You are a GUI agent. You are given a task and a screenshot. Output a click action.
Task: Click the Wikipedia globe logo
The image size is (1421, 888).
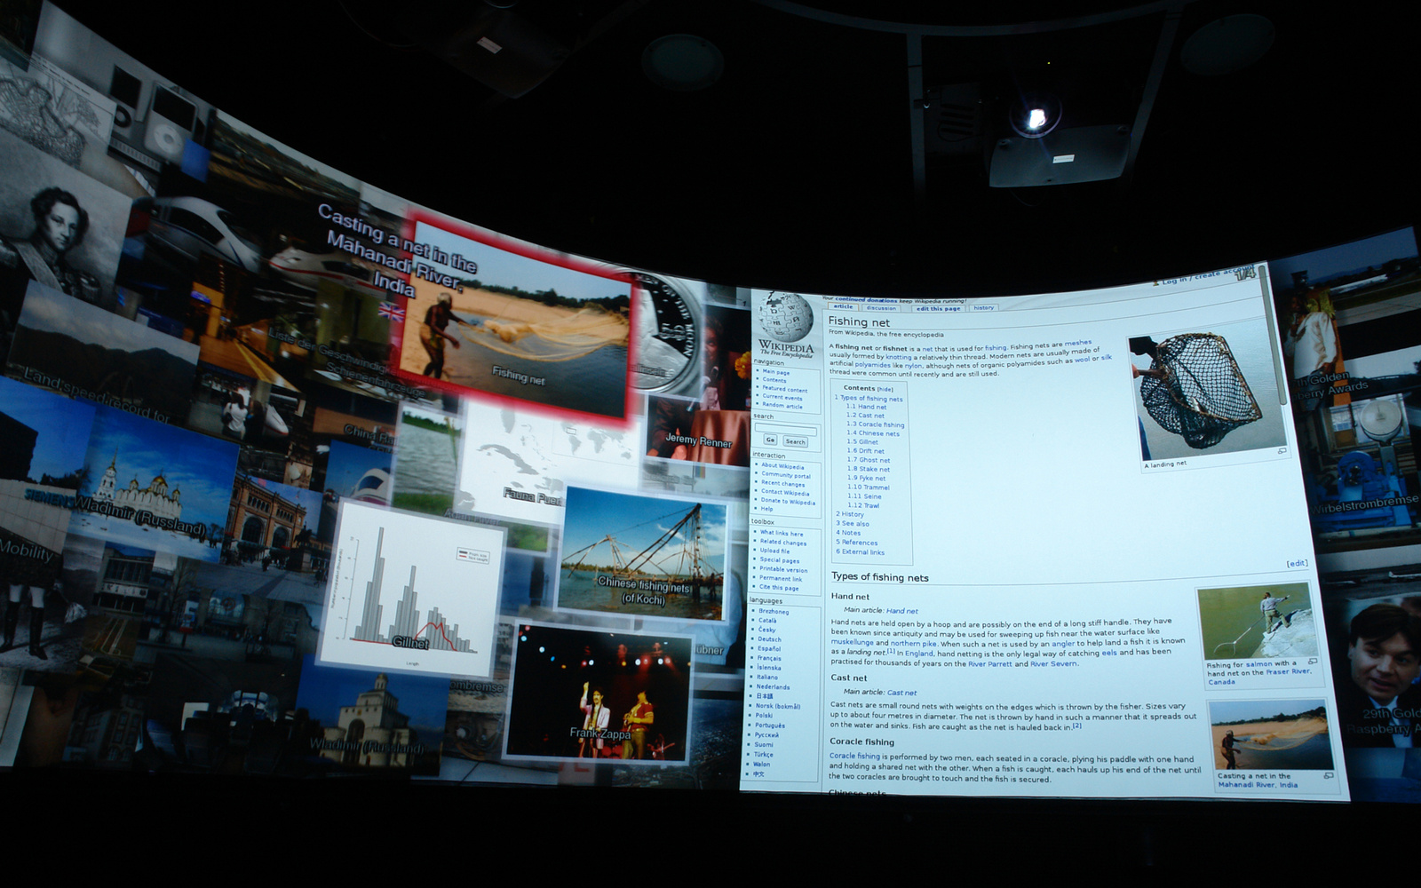point(785,318)
